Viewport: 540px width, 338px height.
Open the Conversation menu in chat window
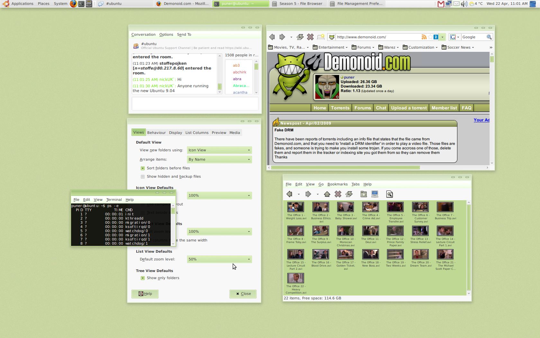[143, 35]
